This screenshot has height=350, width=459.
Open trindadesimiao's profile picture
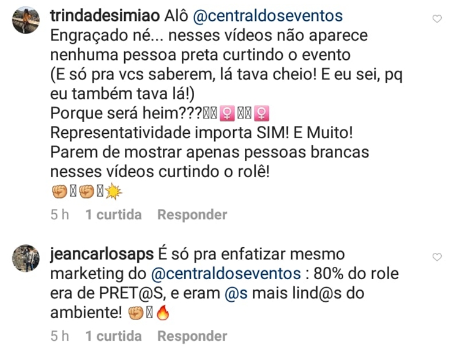(x=26, y=20)
